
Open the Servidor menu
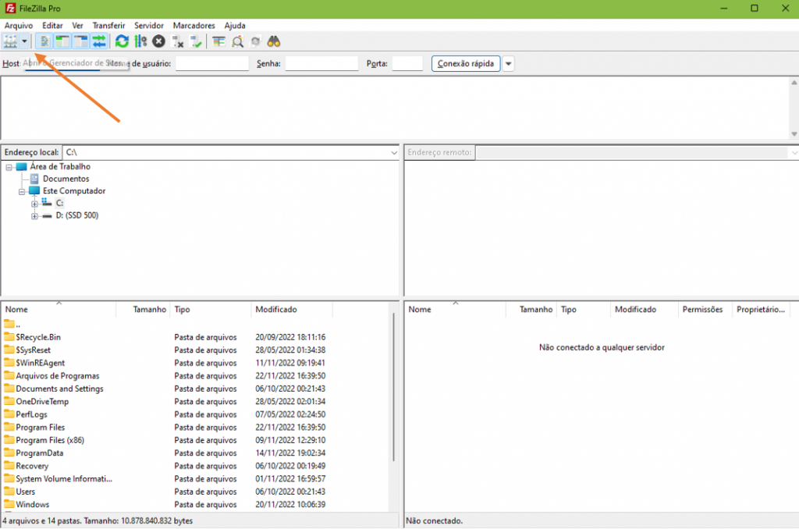click(x=149, y=26)
